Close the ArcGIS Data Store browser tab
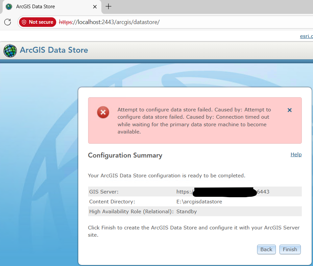 click(95, 7)
